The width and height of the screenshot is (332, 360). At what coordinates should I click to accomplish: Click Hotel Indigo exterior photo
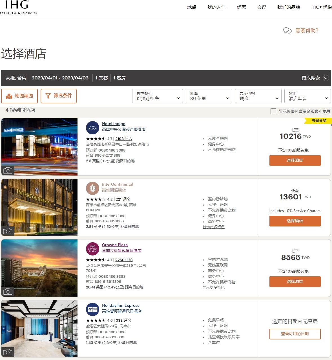click(x=39, y=147)
